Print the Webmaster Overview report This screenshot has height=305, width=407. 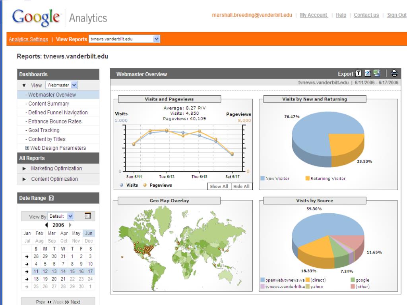(394, 73)
